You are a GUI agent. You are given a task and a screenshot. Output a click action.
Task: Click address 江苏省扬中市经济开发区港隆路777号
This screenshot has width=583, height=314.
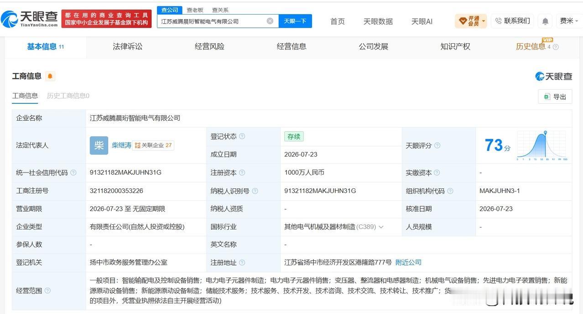338,263
